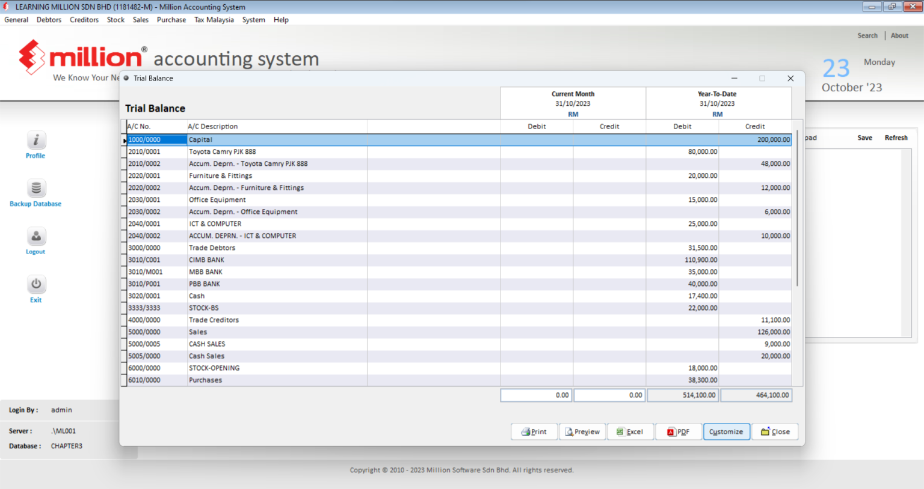Open the General menu
The image size is (924, 489).
16,20
